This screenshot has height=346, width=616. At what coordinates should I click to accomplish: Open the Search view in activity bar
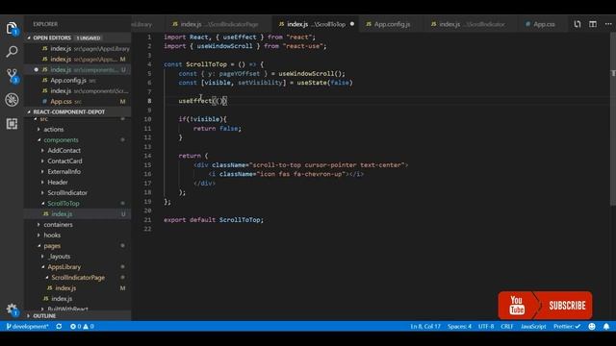click(12, 52)
